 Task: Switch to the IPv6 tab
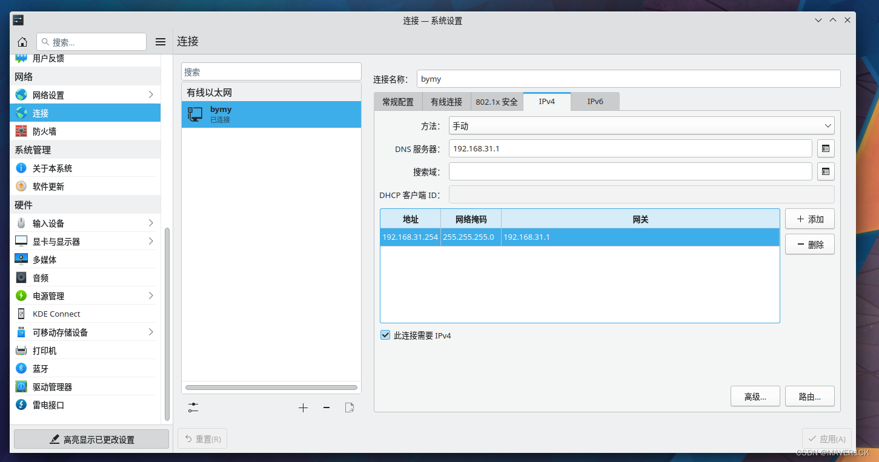pos(595,102)
